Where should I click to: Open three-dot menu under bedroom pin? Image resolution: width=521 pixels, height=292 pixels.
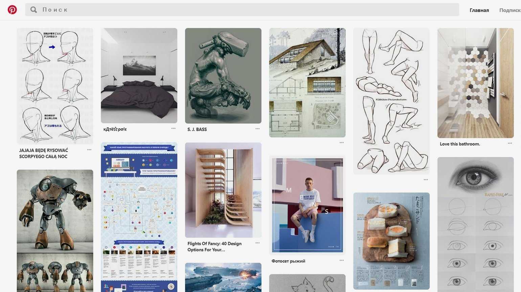pyautogui.click(x=173, y=128)
